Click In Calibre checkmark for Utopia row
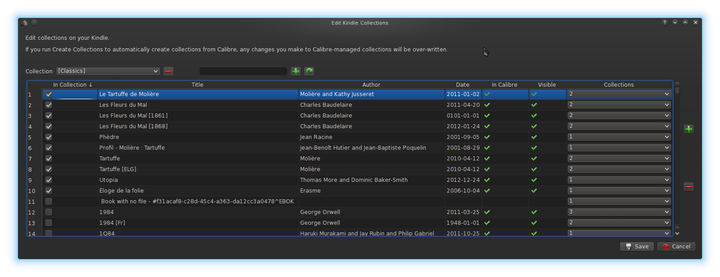720x277 pixels. pyautogui.click(x=487, y=180)
